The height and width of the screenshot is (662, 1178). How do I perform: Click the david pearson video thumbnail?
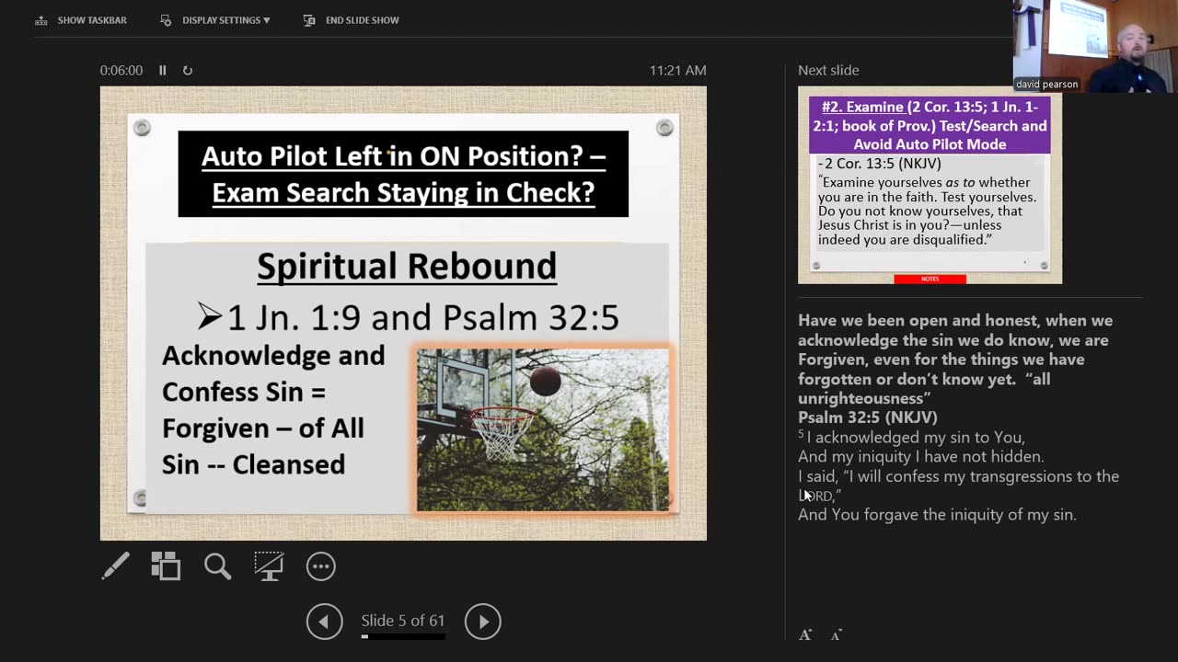pos(1095,46)
